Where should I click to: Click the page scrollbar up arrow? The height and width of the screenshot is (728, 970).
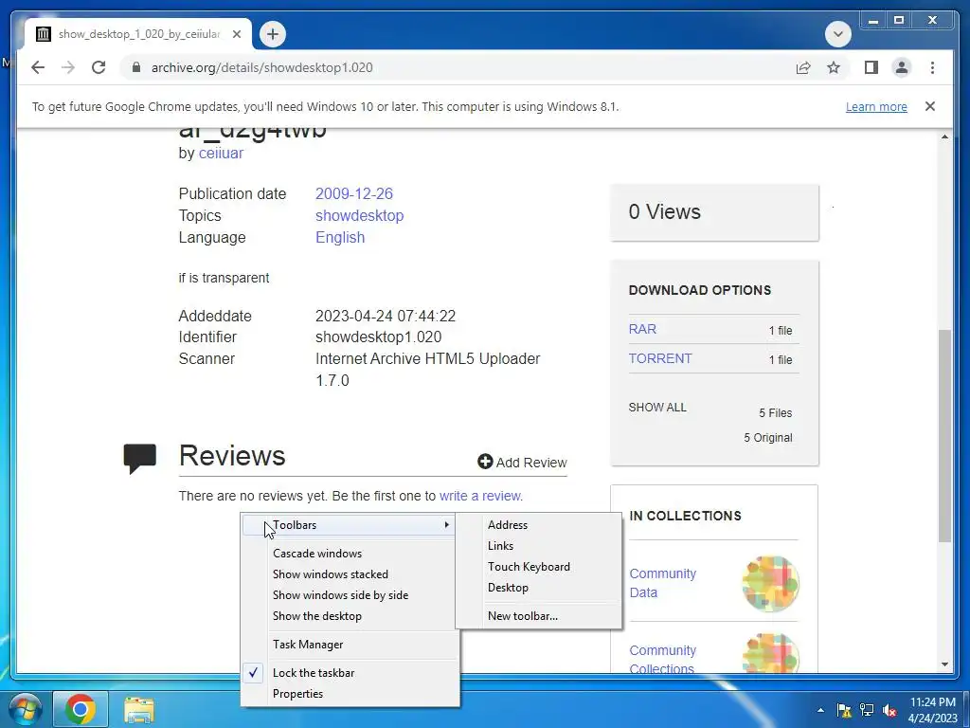point(944,136)
